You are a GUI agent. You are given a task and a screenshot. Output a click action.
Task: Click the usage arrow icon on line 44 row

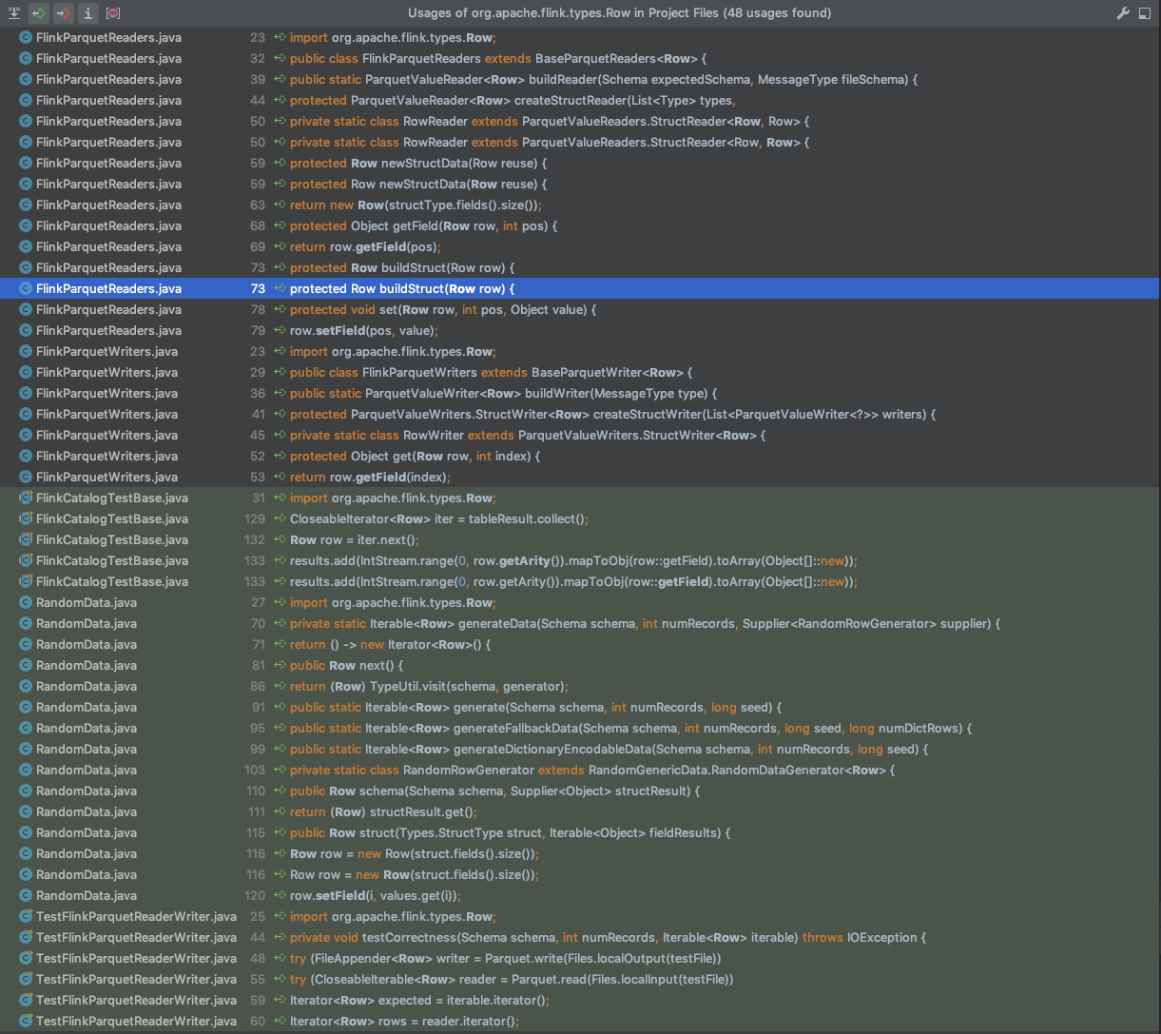pos(281,101)
